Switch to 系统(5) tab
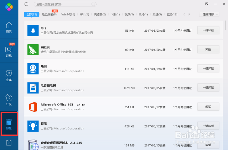Viewport: 228px width, 150px height. click(157, 14)
